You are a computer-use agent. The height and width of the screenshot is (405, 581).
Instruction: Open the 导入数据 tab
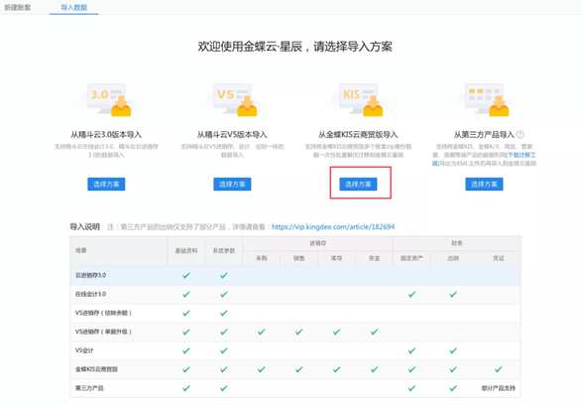(x=73, y=7)
